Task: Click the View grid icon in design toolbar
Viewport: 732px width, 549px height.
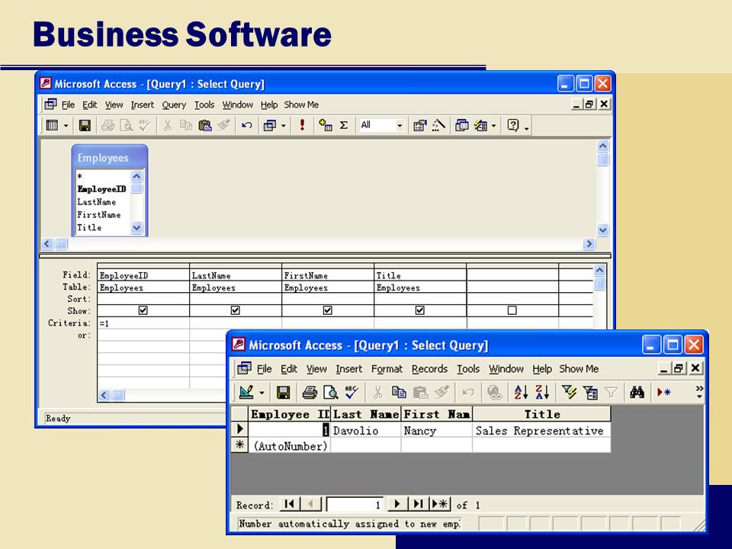Action: [x=53, y=125]
